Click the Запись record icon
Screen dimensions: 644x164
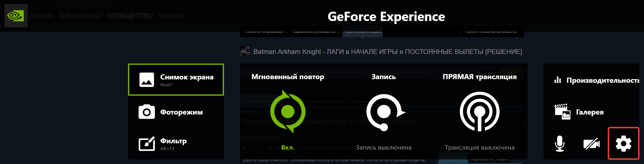point(386,112)
